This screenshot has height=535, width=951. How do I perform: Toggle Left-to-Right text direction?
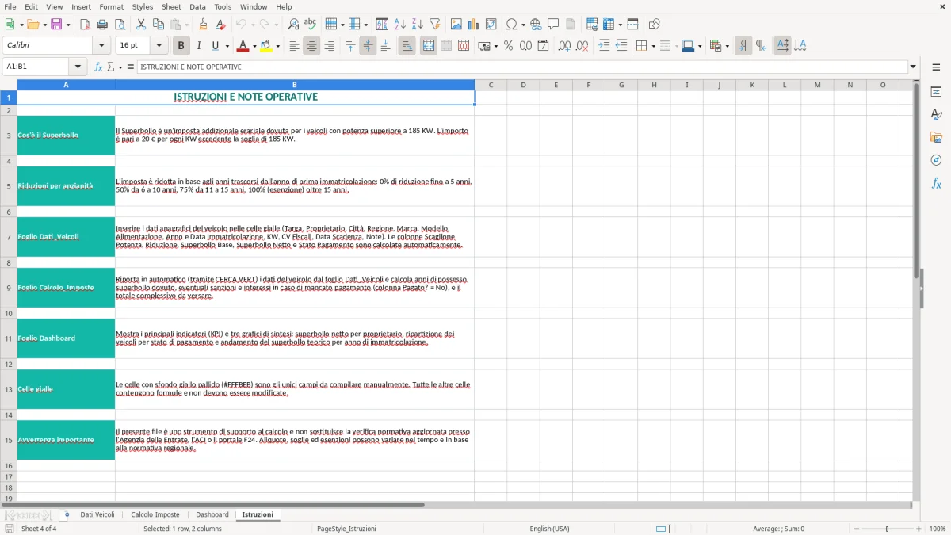743,46
